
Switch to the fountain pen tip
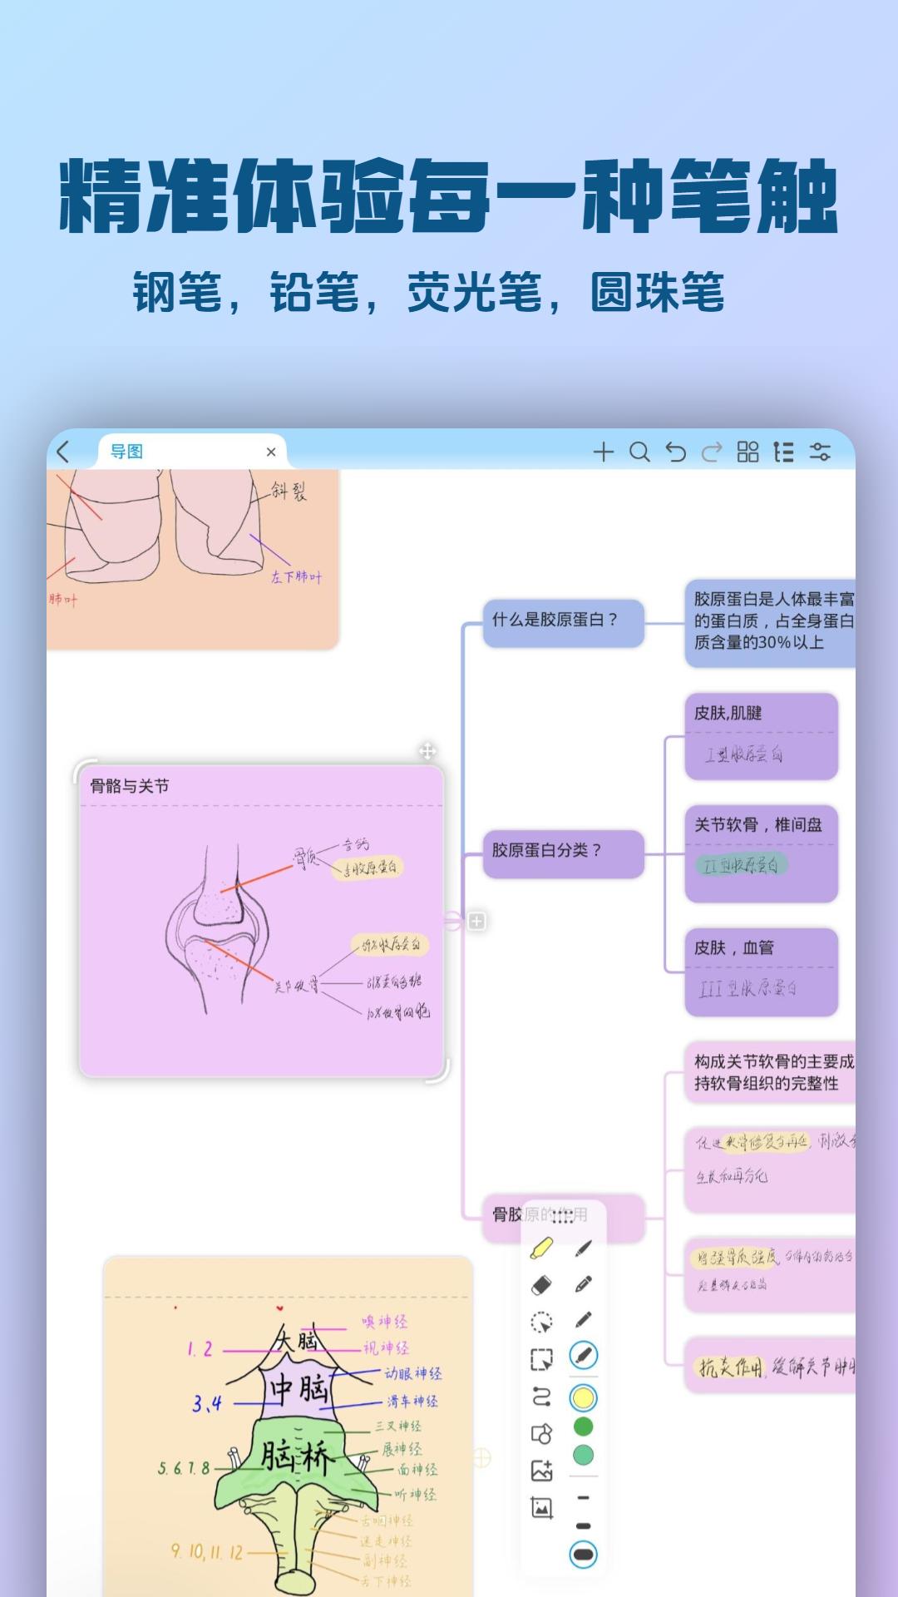[x=584, y=1248]
